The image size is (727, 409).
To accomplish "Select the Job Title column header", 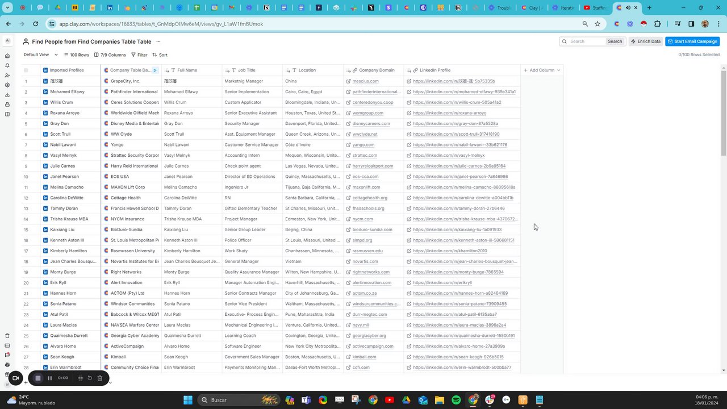I will pyautogui.click(x=252, y=70).
